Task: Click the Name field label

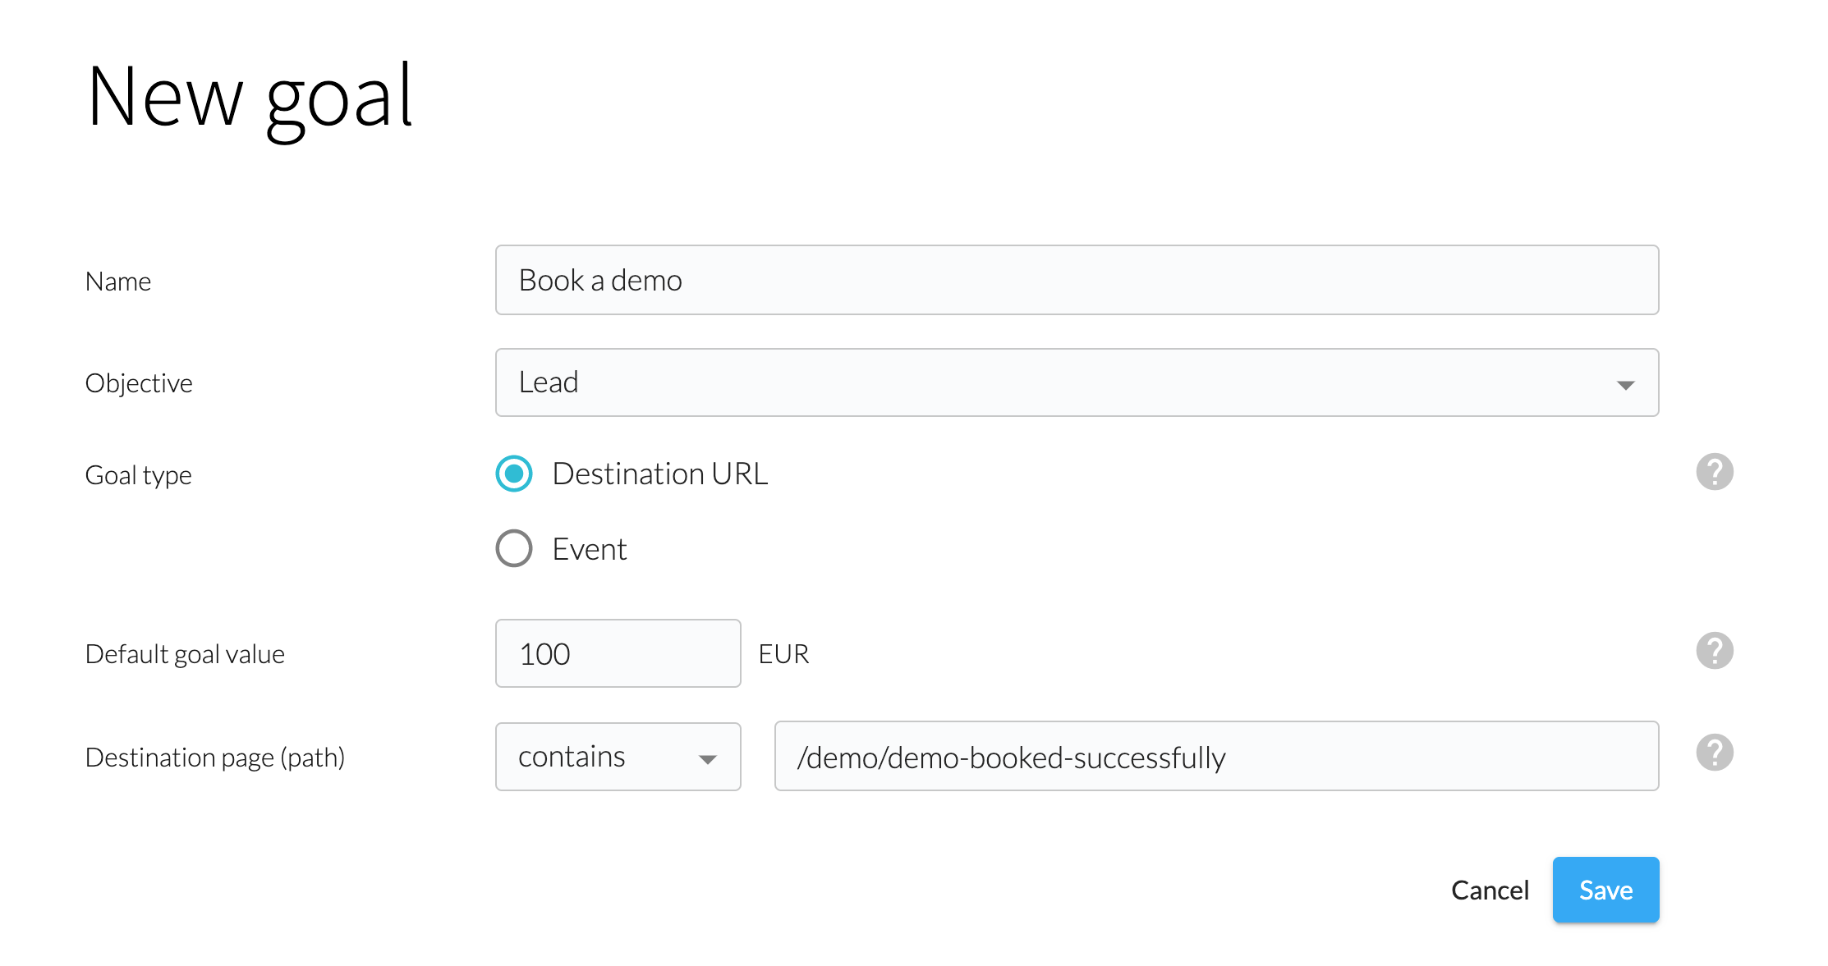Action: 118,282
